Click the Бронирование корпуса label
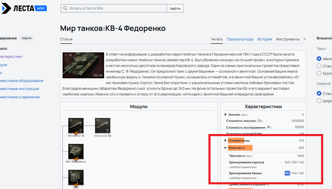Viewport: 332px width, 189px height. [247, 162]
